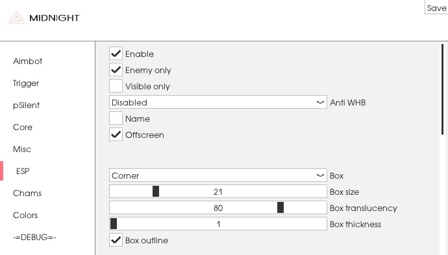Open the Colors section
448x255 pixels.
tap(25, 215)
